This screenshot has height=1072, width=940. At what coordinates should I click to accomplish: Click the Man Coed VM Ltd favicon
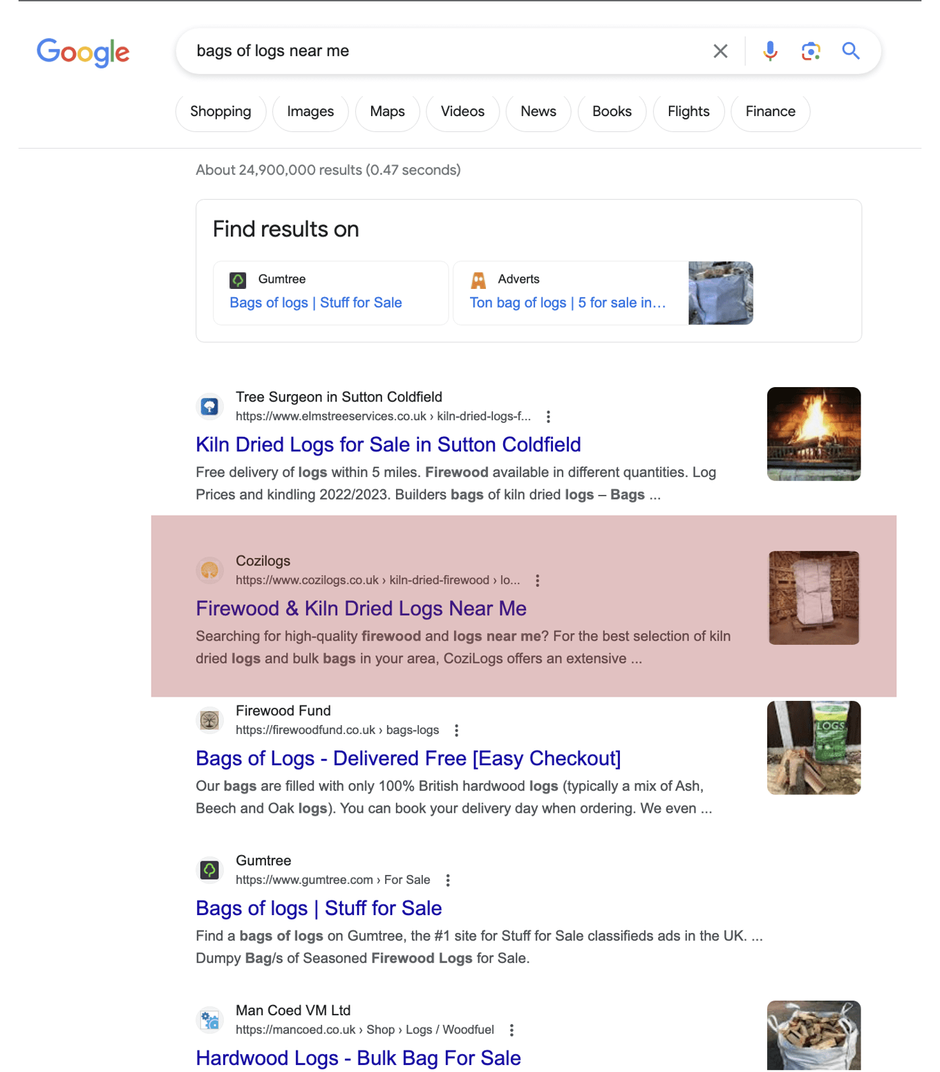pos(209,1020)
